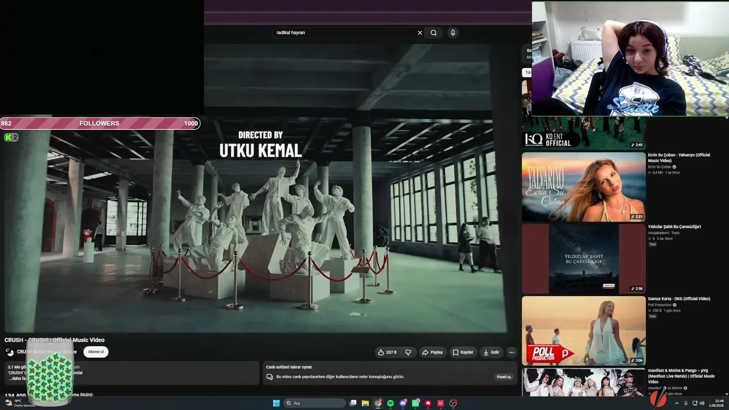The image size is (729, 410).
Task: Open File Explorer from the taskbar
Action: (x=365, y=403)
